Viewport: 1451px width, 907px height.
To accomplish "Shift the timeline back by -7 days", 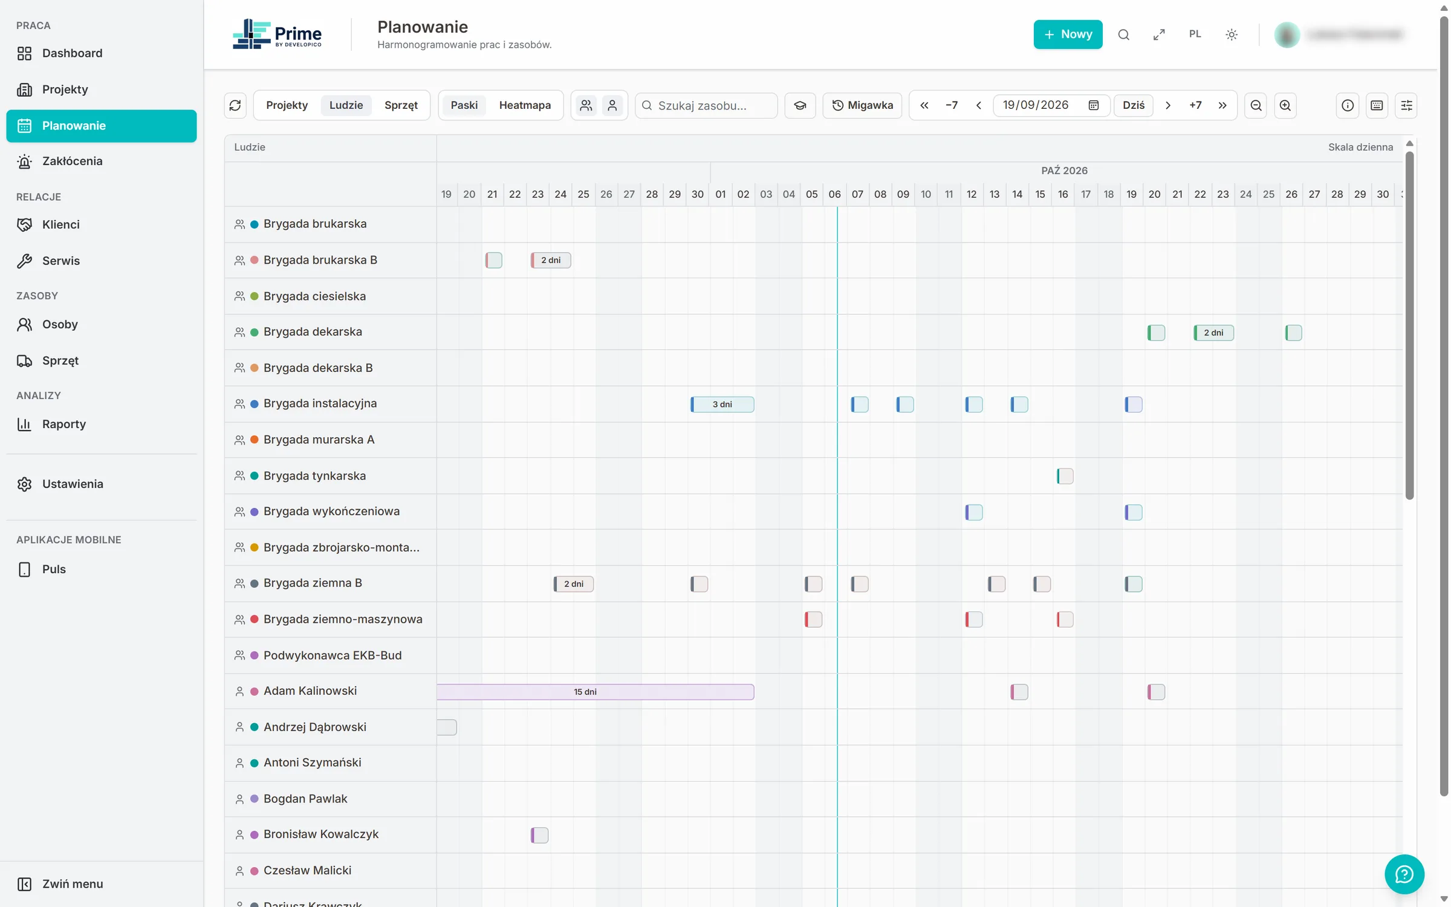I will click(x=952, y=105).
